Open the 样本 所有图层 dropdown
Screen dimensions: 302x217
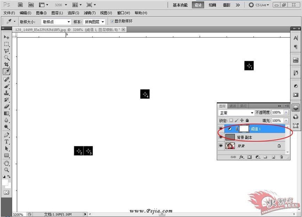point(94,22)
